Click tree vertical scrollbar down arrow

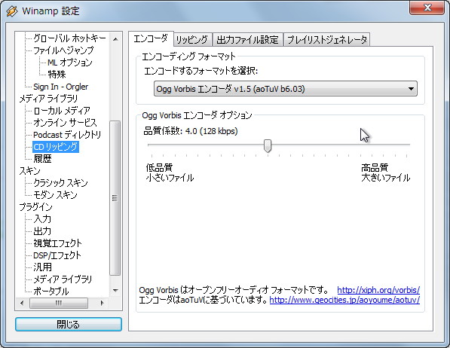coord(115,291)
